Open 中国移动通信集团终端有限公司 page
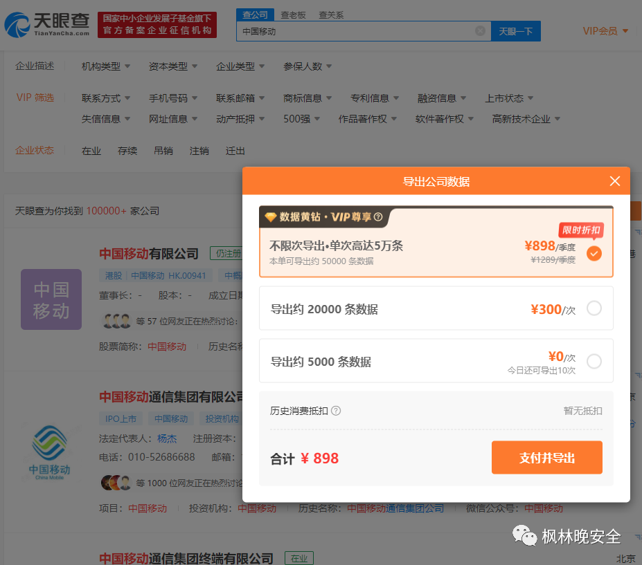This screenshot has width=642, height=565. click(x=186, y=558)
